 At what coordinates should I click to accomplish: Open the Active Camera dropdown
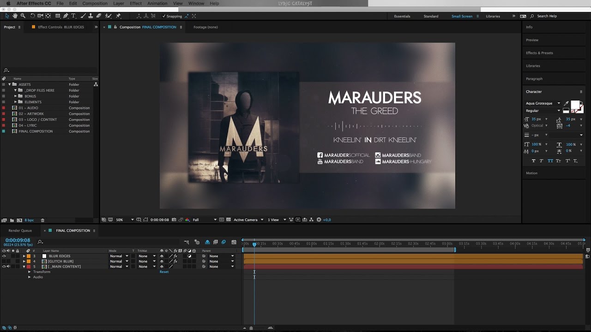248,220
